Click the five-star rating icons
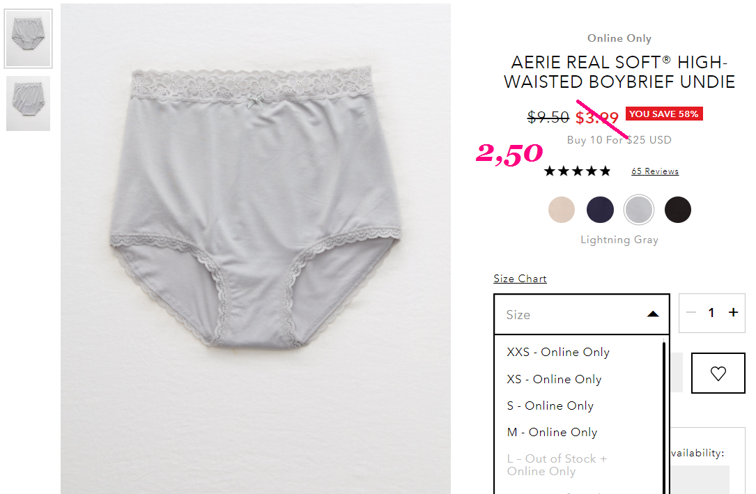Image resolution: width=756 pixels, height=494 pixels. point(577,171)
